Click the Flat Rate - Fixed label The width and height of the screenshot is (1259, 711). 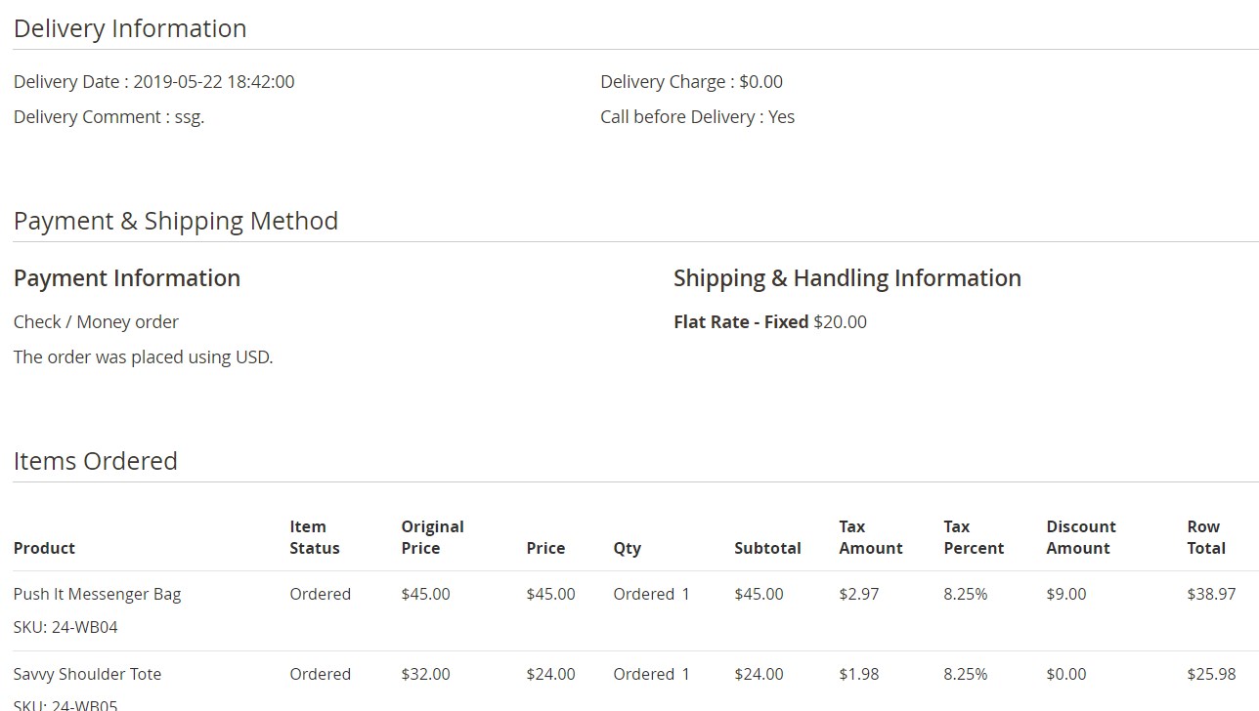pyautogui.click(x=741, y=322)
